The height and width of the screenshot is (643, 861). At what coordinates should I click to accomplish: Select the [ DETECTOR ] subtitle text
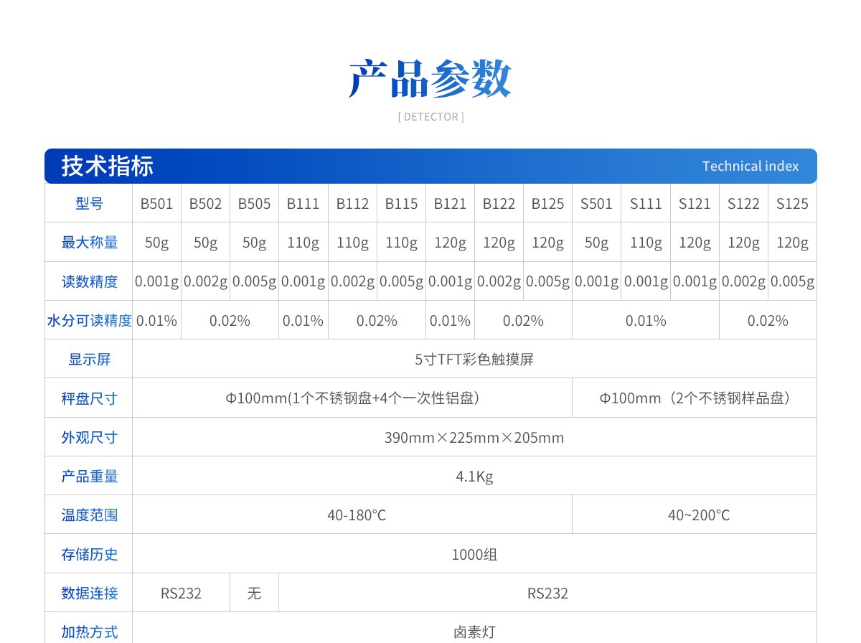tap(430, 117)
